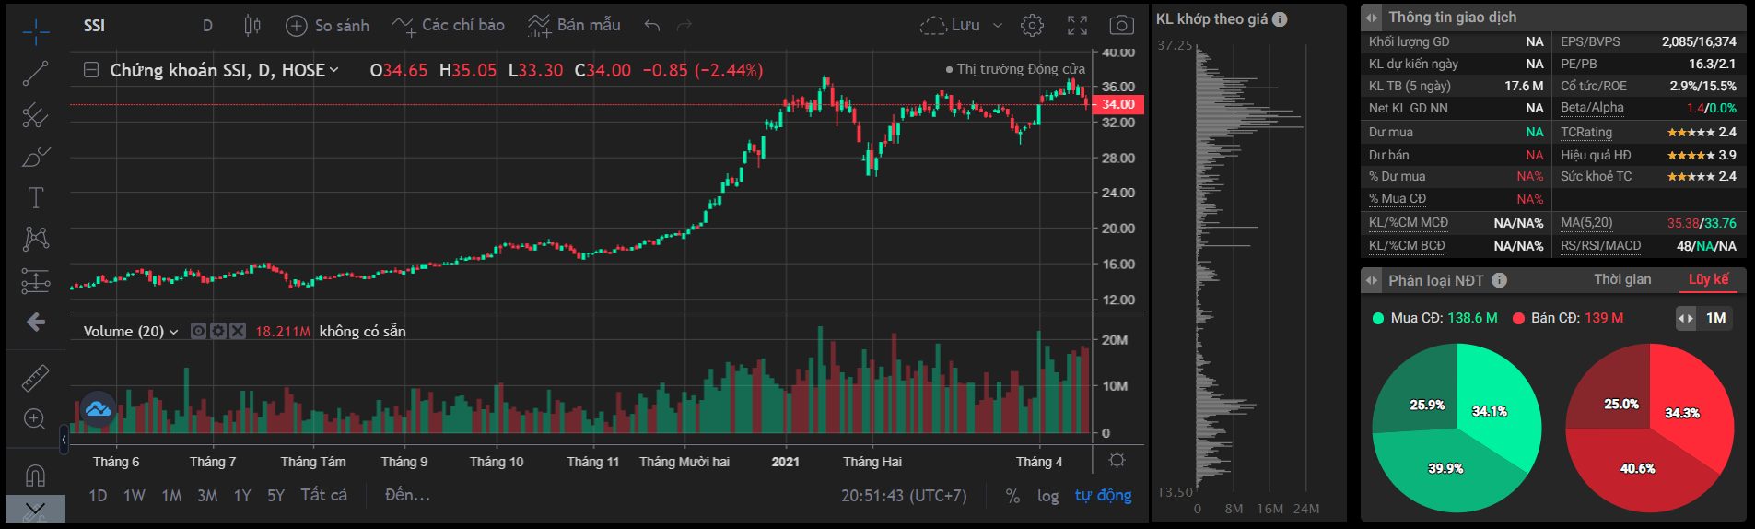This screenshot has width=1755, height=529.
Task: Click the undo arrow
Action: click(652, 26)
